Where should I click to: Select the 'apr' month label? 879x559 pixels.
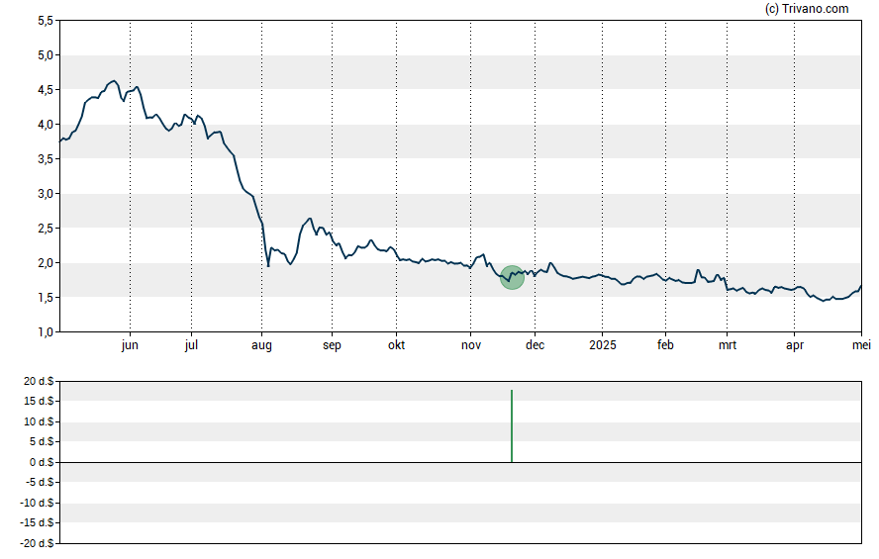pos(794,345)
